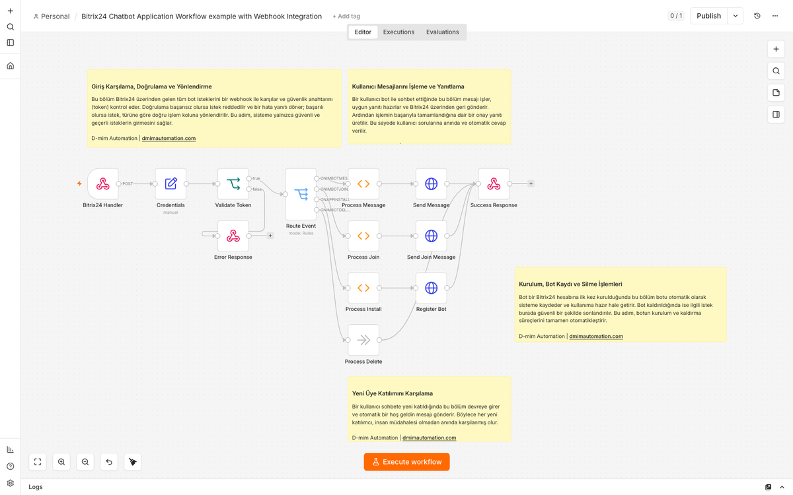The image size is (793, 495).
Task: Toggle the focus panel button on right
Action: point(776,115)
